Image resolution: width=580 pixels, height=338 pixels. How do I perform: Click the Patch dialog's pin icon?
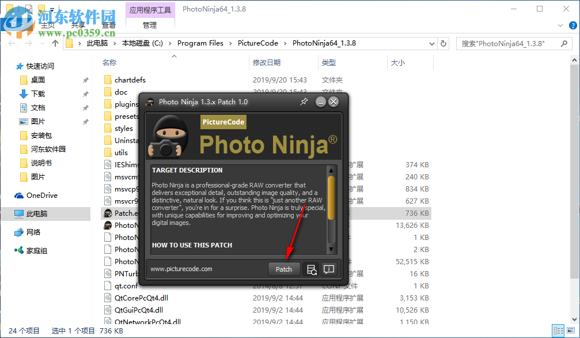point(304,102)
